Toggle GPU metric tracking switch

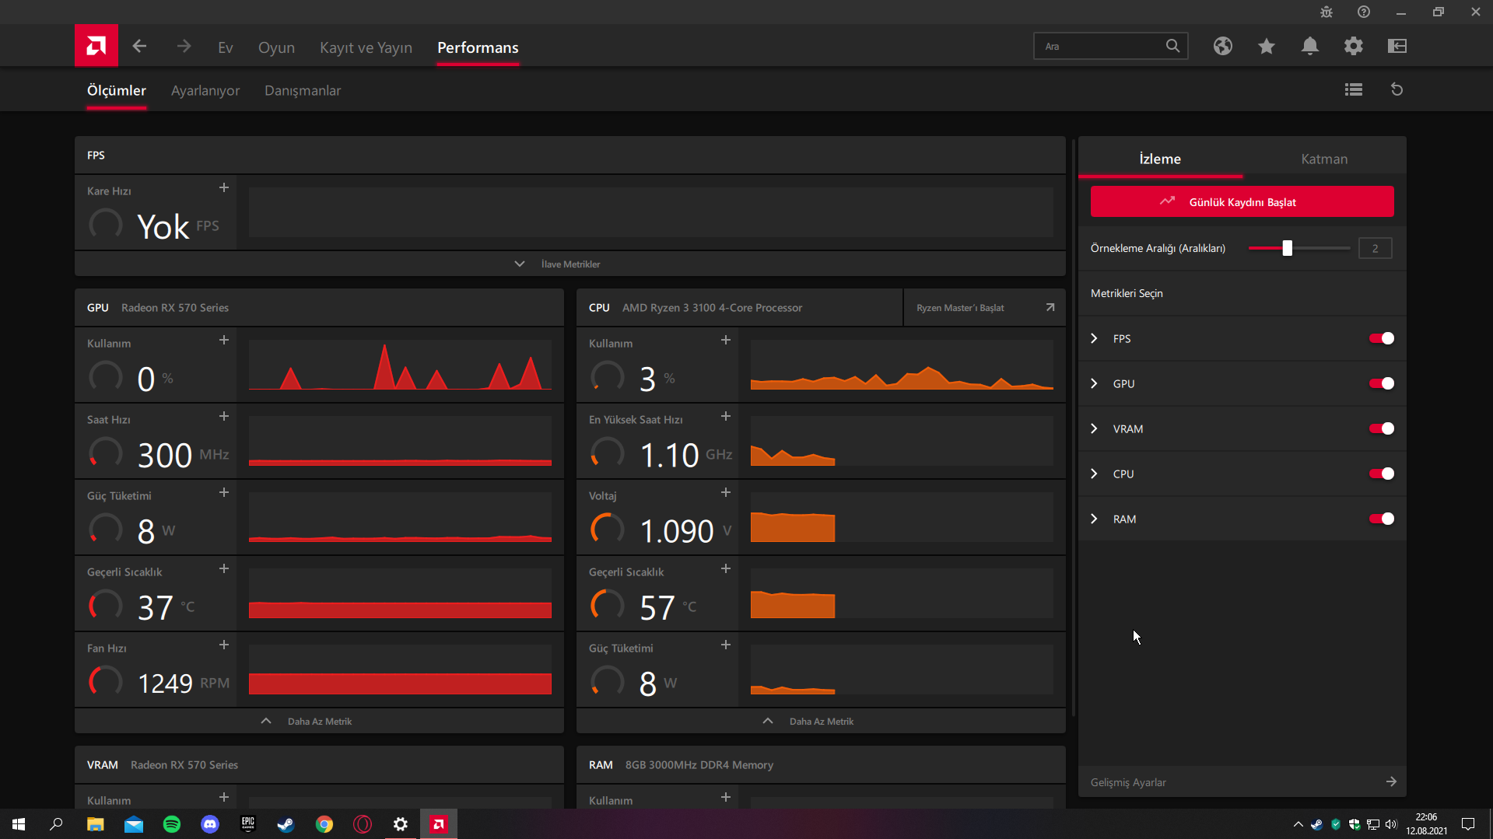click(x=1382, y=383)
